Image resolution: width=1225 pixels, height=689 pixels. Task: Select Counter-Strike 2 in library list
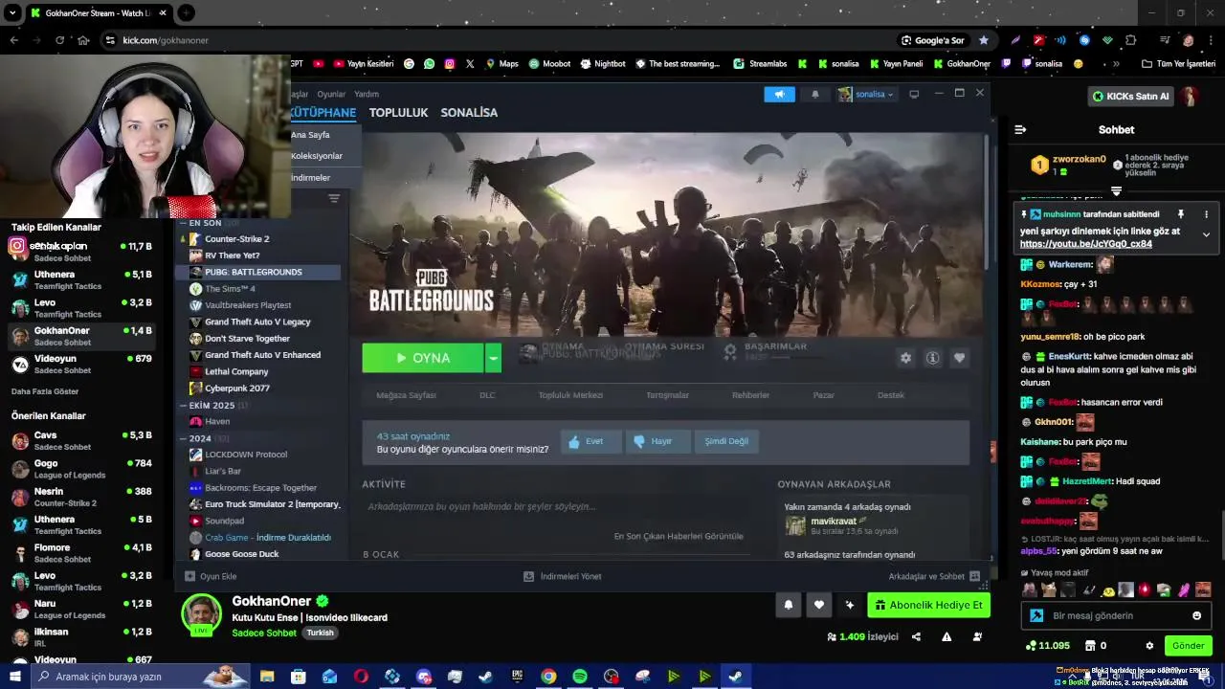click(x=236, y=239)
